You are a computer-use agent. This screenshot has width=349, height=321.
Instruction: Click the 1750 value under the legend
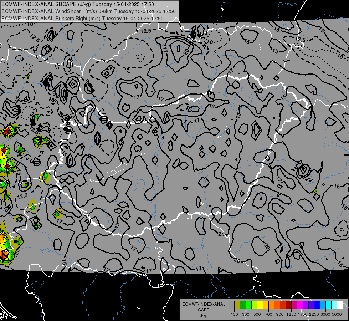click(303, 314)
